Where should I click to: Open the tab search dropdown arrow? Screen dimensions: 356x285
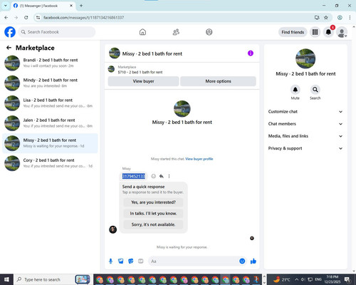point(6,6)
